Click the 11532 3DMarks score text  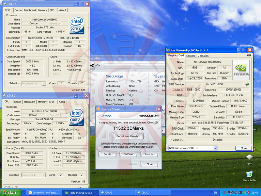pos(129,128)
